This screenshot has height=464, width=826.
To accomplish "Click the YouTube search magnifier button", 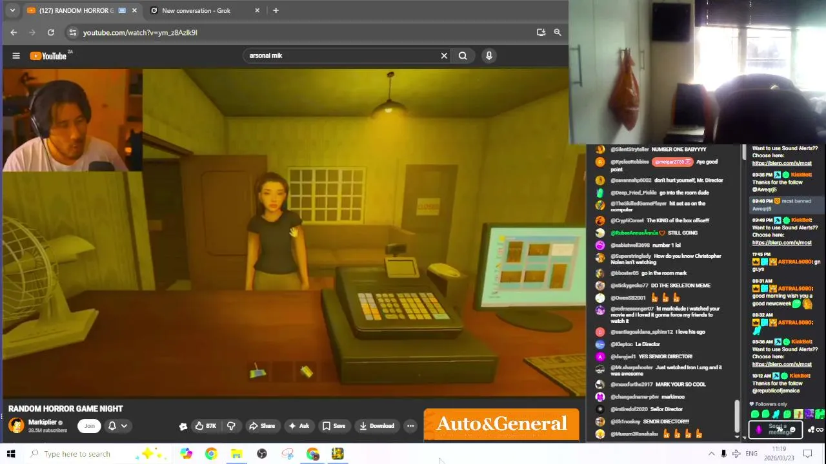I will click(x=463, y=55).
